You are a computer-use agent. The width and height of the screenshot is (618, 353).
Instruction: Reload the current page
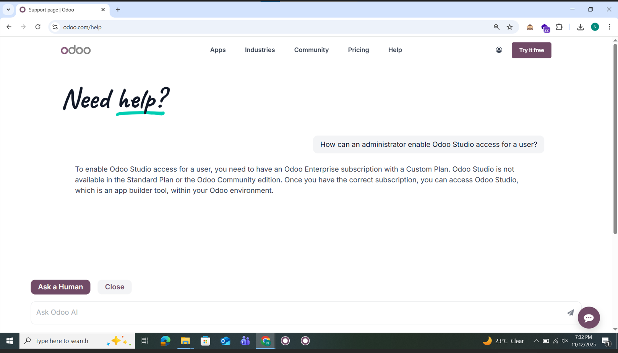coord(38,27)
